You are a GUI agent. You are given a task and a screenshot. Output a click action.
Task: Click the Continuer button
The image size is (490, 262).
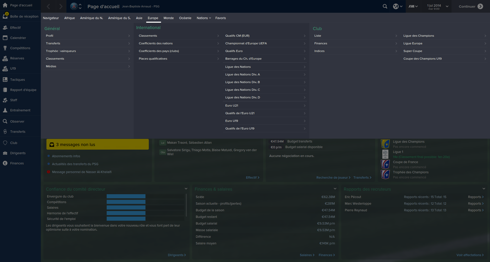[471, 6]
